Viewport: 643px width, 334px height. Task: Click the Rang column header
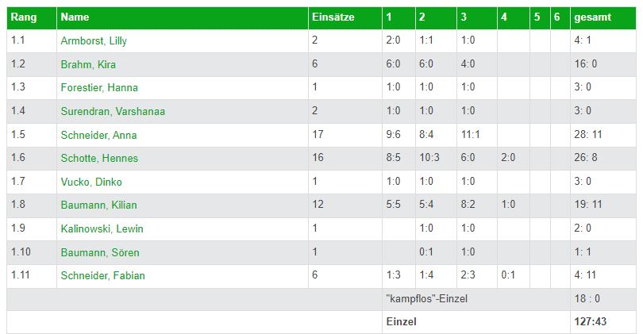click(x=32, y=17)
